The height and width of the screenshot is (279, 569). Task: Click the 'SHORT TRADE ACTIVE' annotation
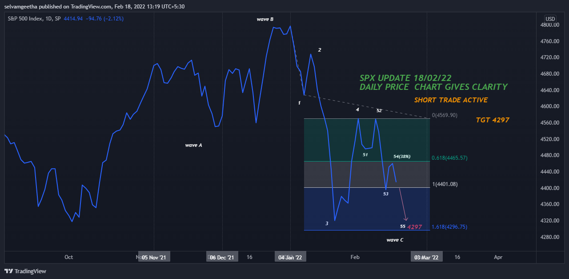coord(451,100)
